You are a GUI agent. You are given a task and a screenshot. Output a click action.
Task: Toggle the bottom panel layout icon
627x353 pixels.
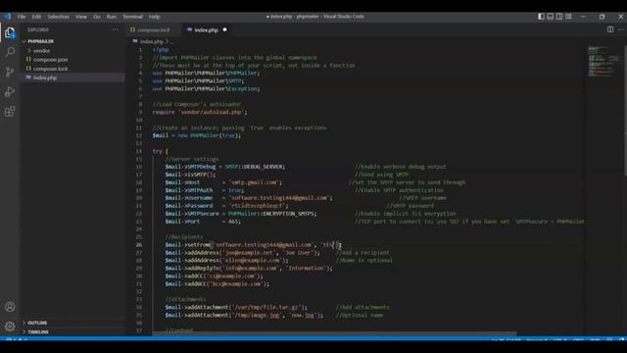point(551,17)
